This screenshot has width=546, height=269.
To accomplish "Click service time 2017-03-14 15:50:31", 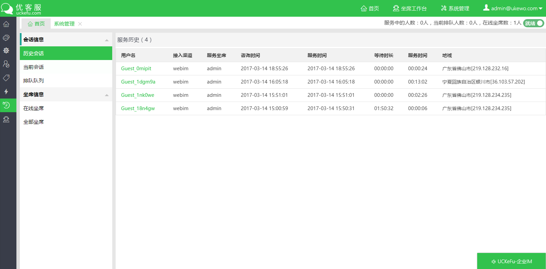I will pos(331,108).
